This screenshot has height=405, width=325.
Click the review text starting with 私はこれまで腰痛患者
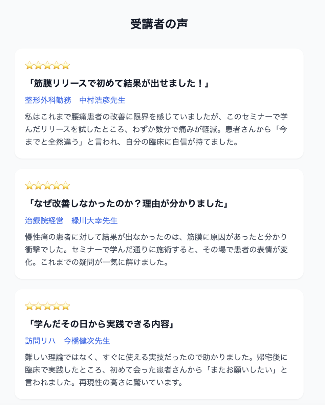click(x=156, y=129)
